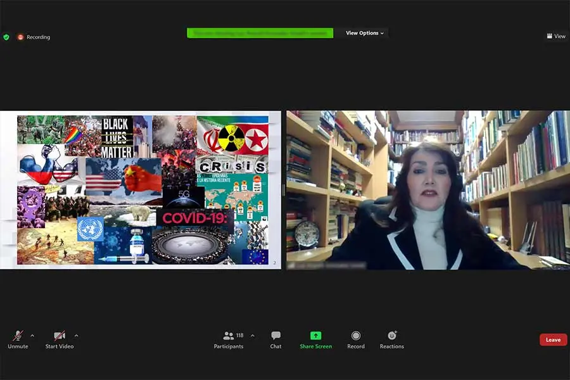The image size is (570, 380).
Task: Expand arrow next to Participants count
Action: [x=253, y=336]
